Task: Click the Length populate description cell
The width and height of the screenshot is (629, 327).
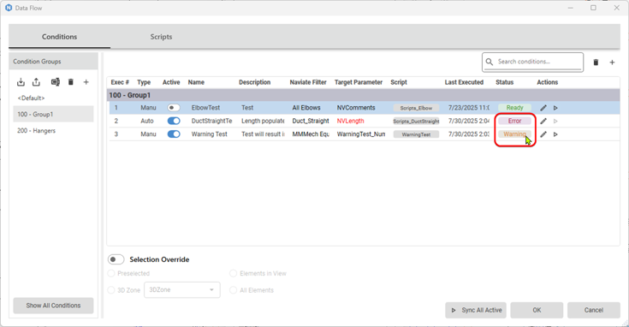Action: click(x=263, y=121)
